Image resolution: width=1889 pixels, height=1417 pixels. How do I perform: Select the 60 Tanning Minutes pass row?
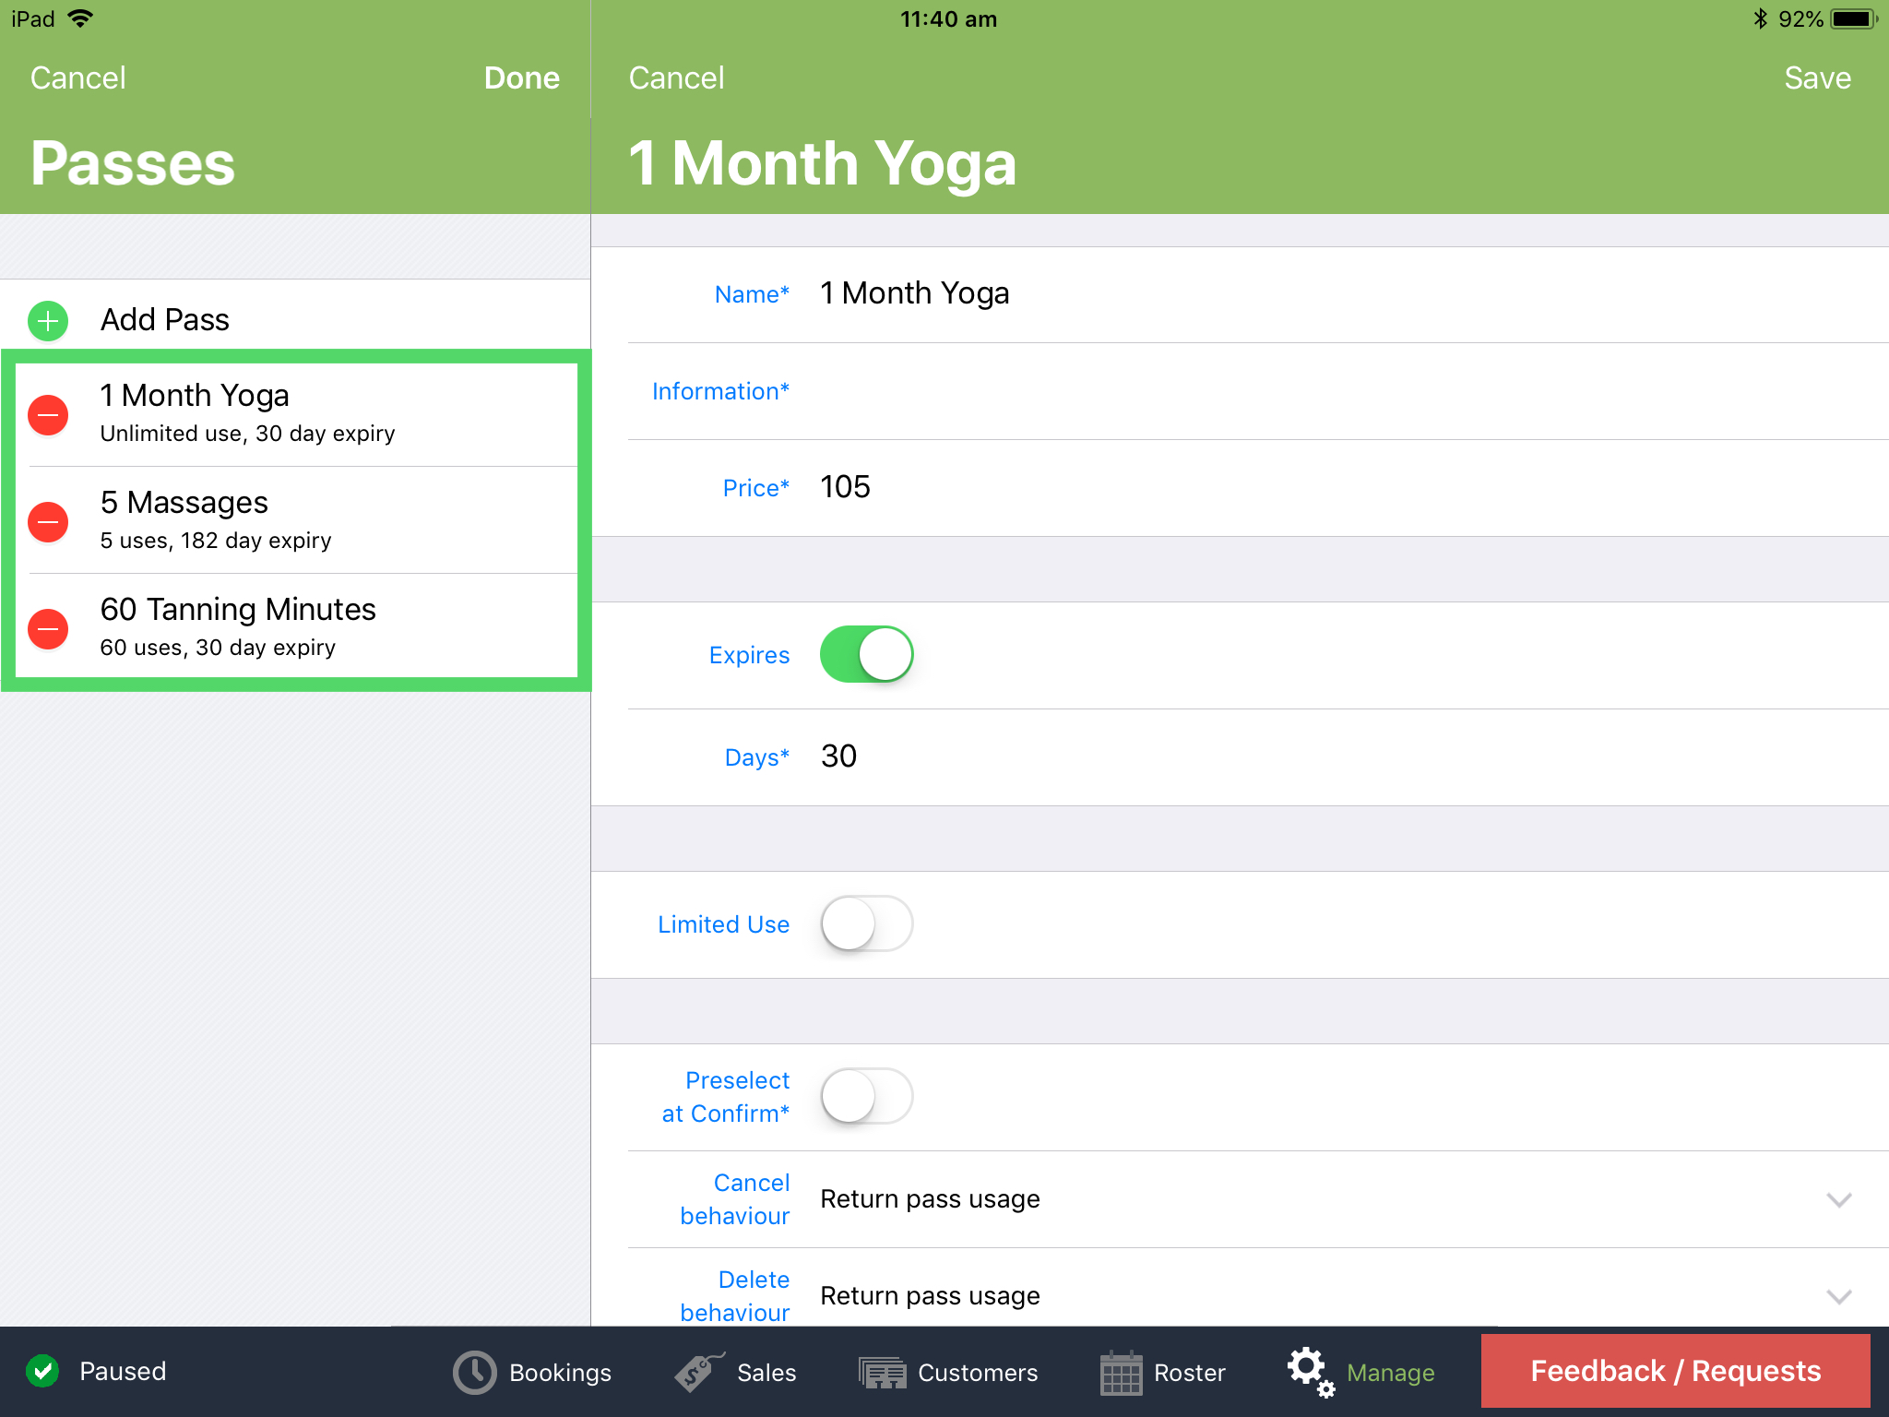(x=297, y=626)
